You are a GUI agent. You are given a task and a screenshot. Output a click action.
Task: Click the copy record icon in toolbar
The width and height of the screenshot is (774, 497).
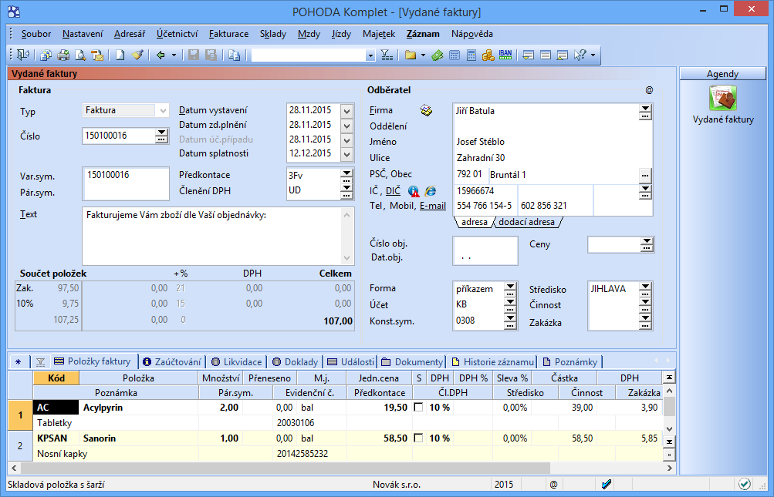click(x=234, y=55)
